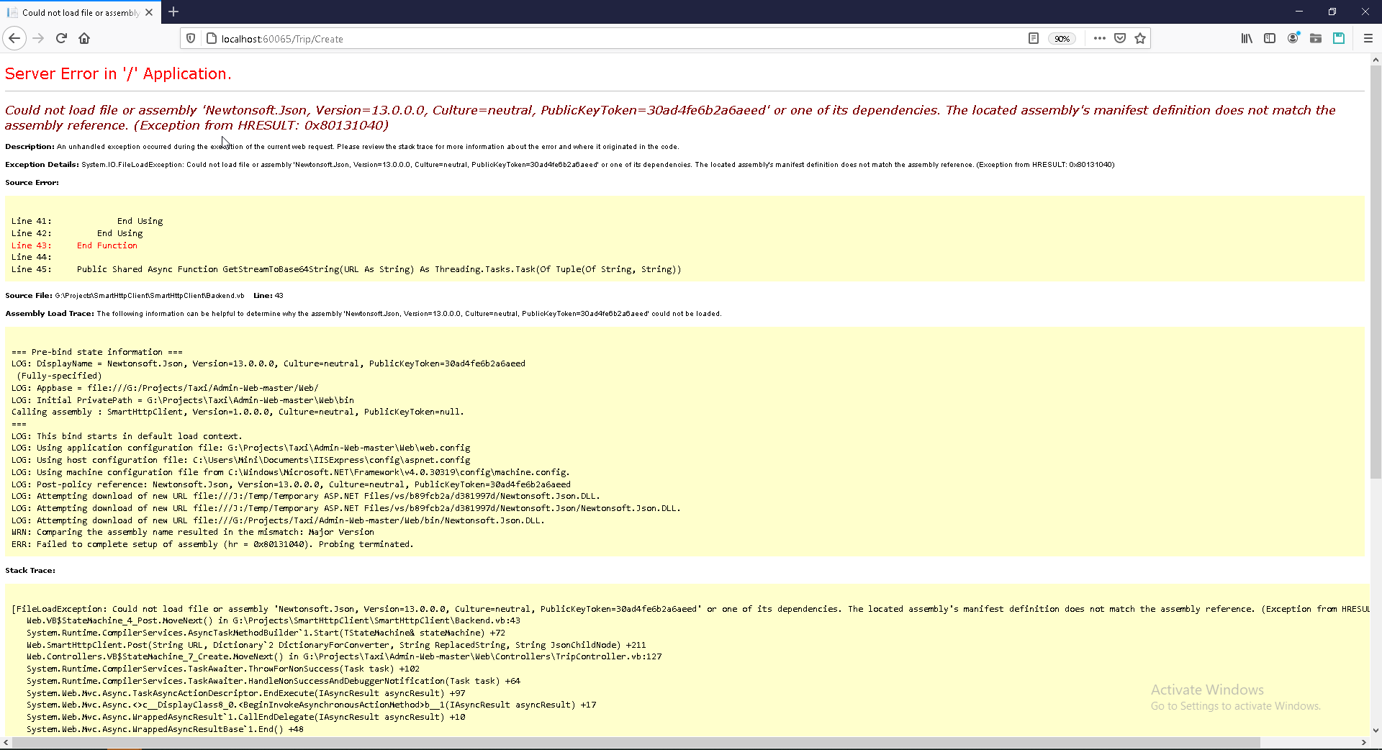Minimize the browser window
Image resolution: width=1382 pixels, height=750 pixels.
pyautogui.click(x=1299, y=12)
